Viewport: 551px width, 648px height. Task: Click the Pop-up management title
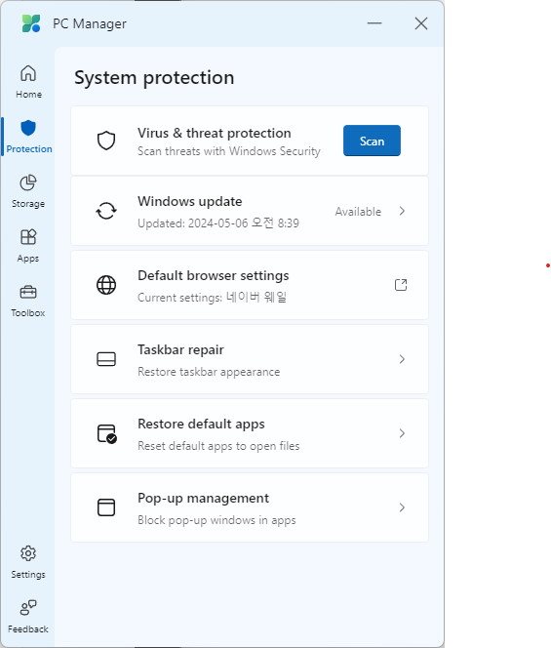pyautogui.click(x=203, y=499)
